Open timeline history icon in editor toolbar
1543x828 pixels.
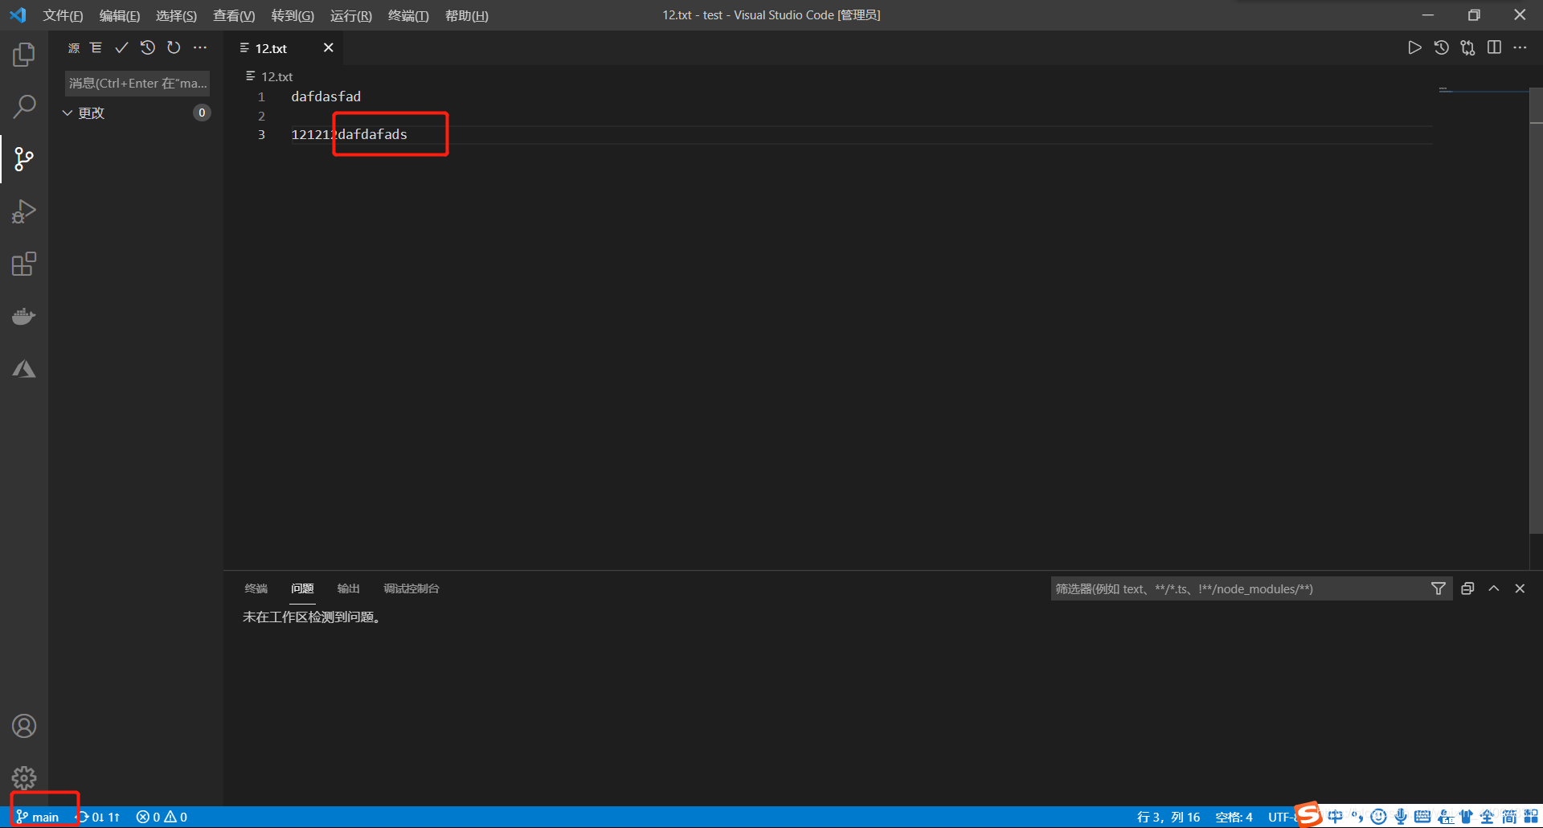1442,48
